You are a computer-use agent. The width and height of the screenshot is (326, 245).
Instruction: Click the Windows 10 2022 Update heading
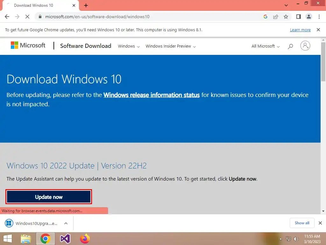point(76,166)
